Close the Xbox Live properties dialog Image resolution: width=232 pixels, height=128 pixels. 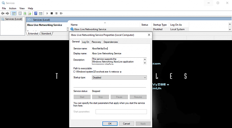coord(149,35)
